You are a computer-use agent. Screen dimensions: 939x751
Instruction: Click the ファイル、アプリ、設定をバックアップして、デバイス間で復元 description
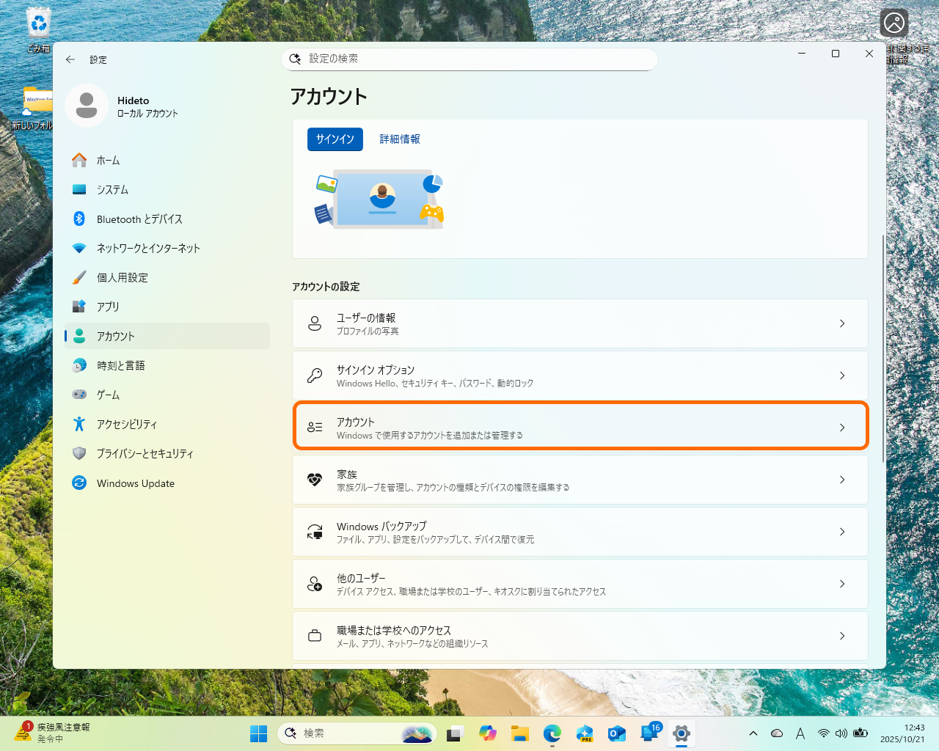click(436, 540)
